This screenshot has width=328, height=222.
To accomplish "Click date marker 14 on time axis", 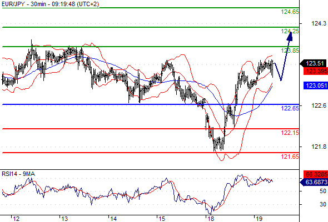I will tap(113, 219).
